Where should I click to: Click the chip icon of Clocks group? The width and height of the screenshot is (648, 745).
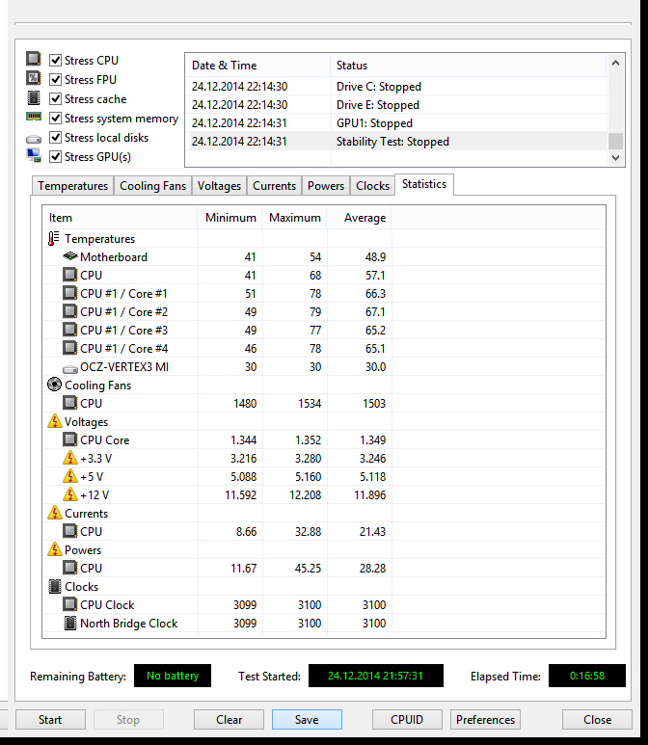pos(55,586)
